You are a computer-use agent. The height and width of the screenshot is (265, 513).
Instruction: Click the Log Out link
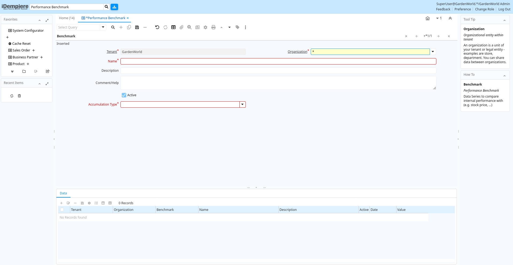point(504,9)
